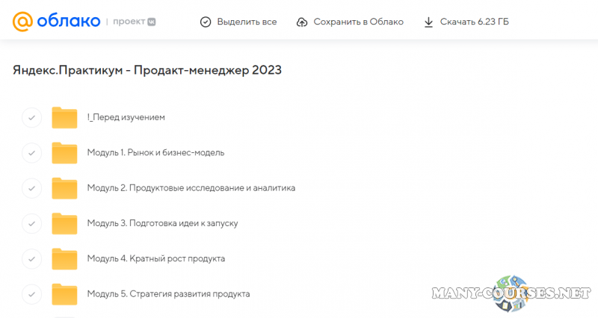The image size is (598, 318).
Task: Open Модуль 2. Продуктовые исследование и аналитика
Action: click(191, 188)
